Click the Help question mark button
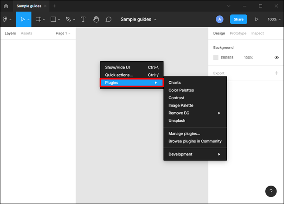The image size is (284, 204). (270, 191)
